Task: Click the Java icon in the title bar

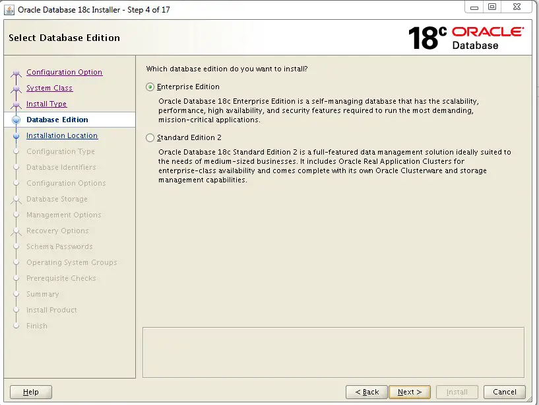Action: (x=9, y=10)
